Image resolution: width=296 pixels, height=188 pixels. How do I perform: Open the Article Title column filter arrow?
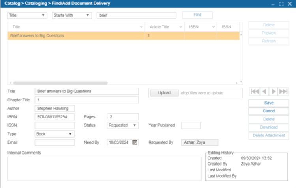[181, 27]
